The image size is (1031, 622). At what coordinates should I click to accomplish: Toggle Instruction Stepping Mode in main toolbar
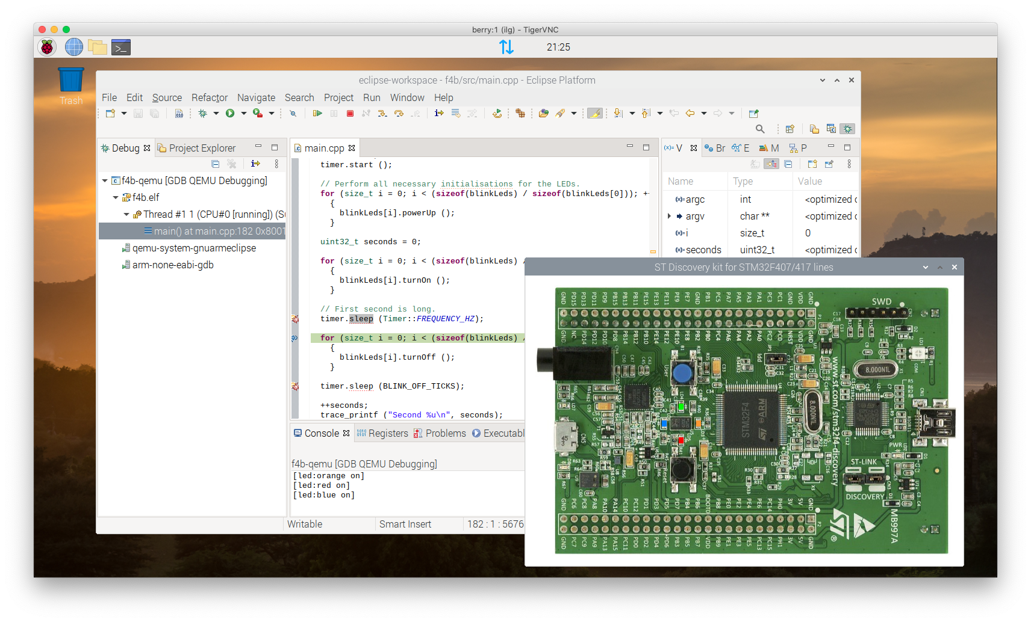click(x=439, y=113)
